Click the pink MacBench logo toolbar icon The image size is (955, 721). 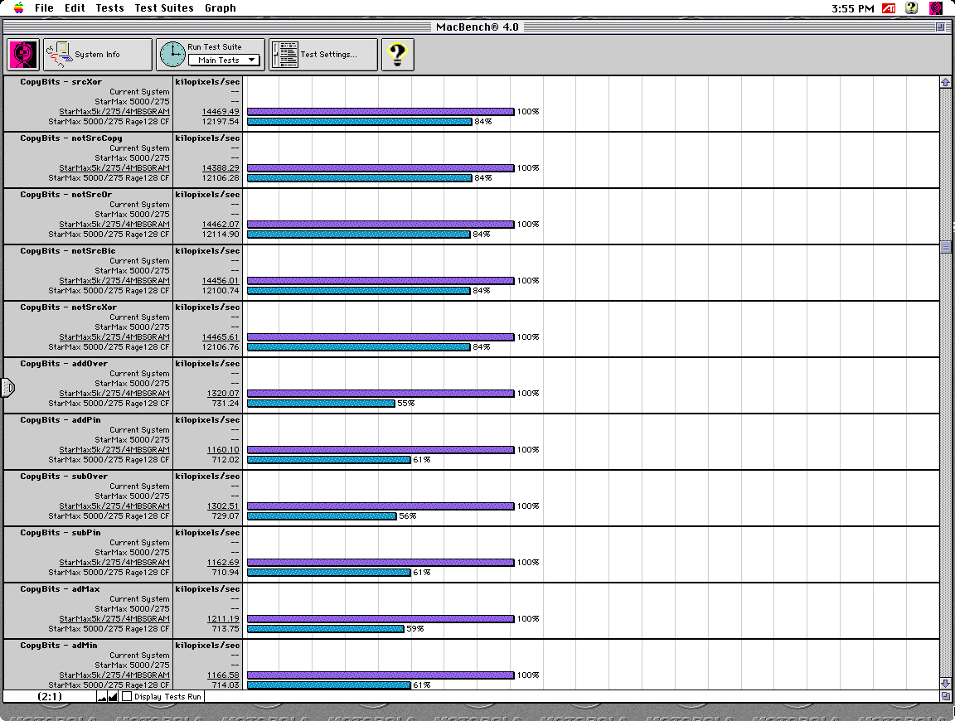(x=24, y=55)
